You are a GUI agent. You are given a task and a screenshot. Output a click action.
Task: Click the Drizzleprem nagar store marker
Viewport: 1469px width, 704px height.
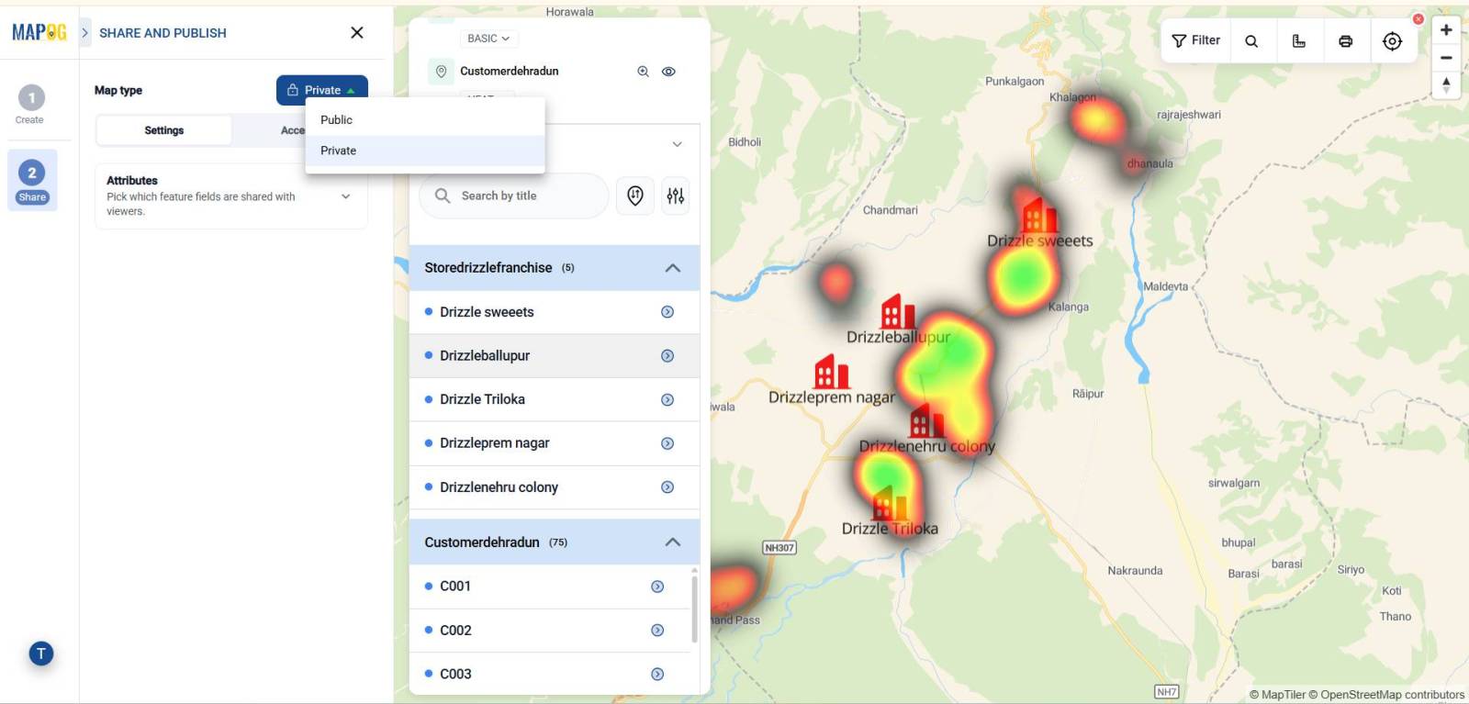tap(832, 372)
